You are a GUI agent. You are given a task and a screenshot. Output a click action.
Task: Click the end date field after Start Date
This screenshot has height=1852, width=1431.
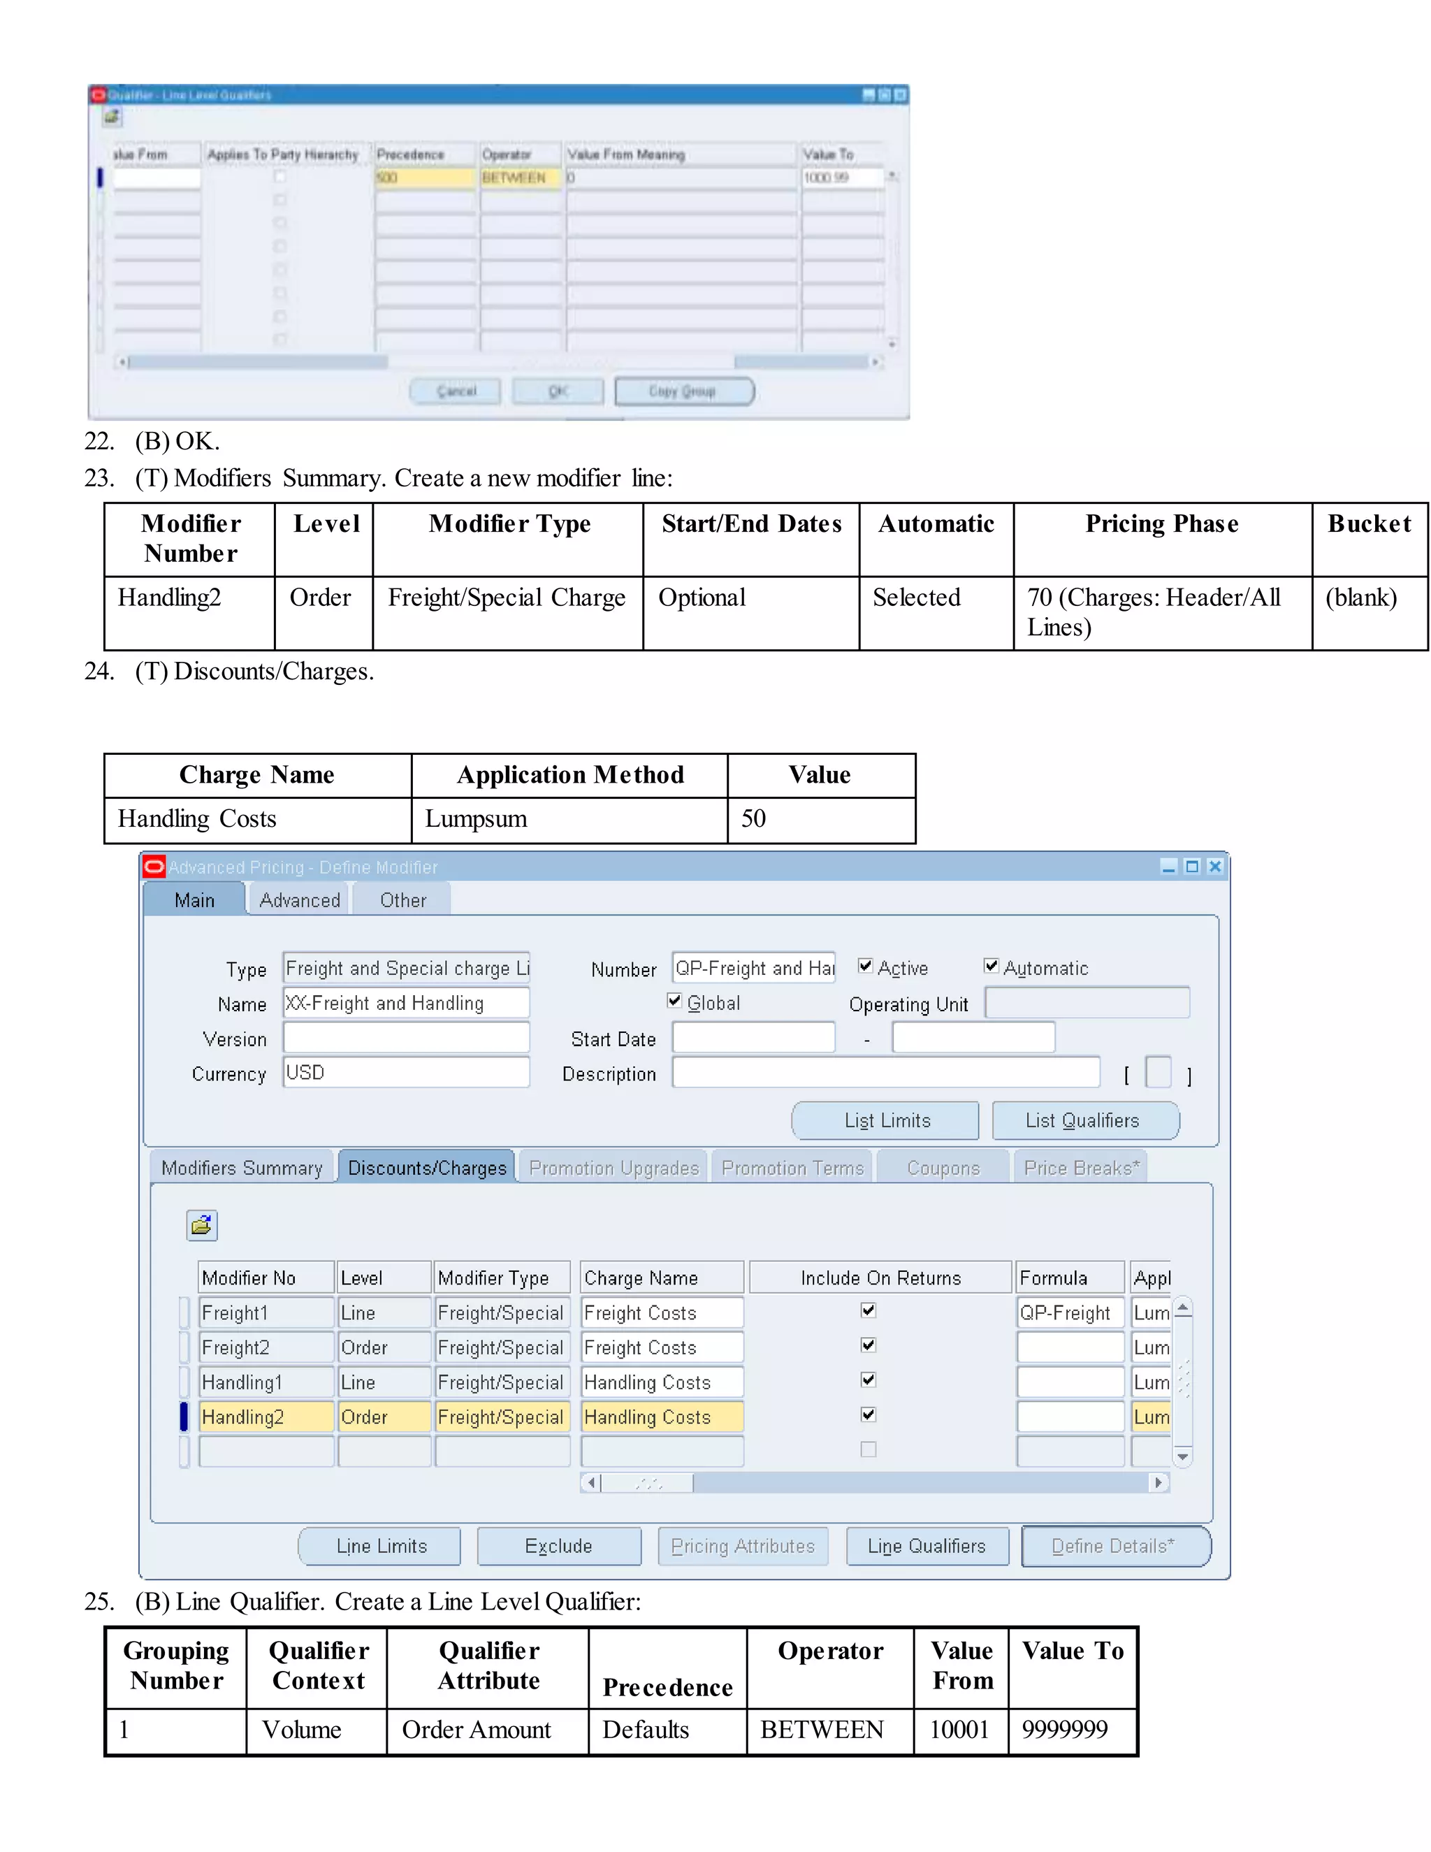pyautogui.click(x=973, y=1037)
